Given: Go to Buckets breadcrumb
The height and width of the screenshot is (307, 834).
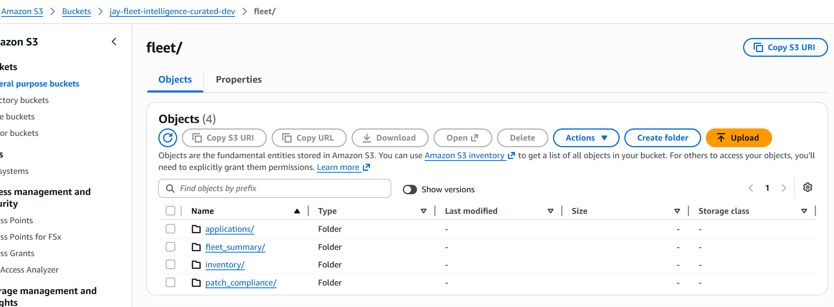Looking at the screenshot, I should (x=76, y=11).
